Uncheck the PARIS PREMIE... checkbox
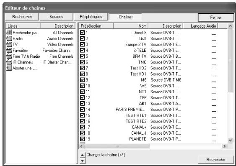 point(82,110)
